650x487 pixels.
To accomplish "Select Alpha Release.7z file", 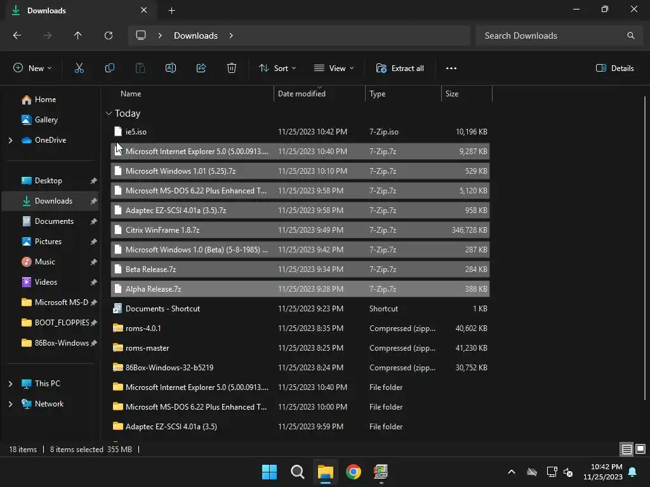I will click(x=300, y=289).
